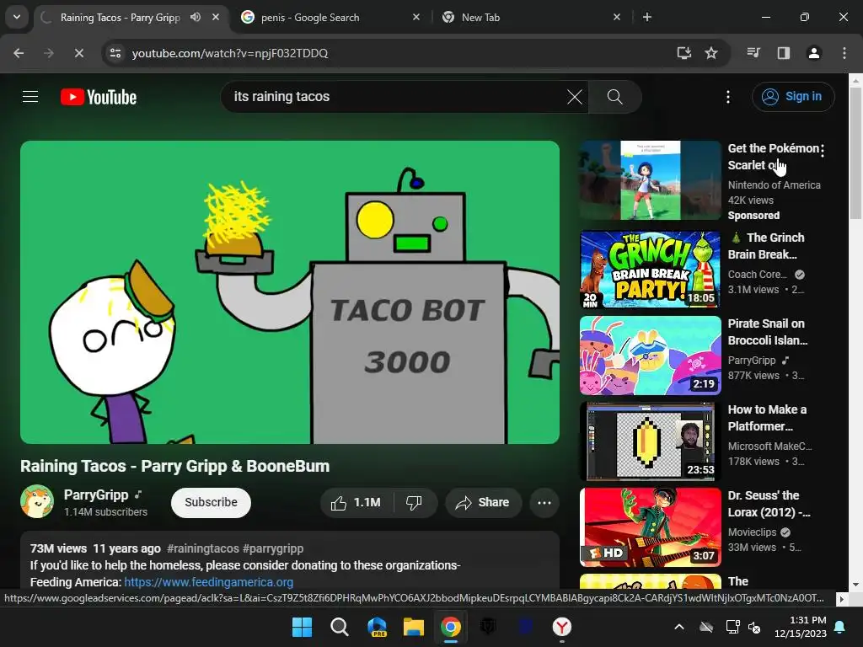This screenshot has width=863, height=647.
Task: Go back to the previous page
Action: pos(19,53)
